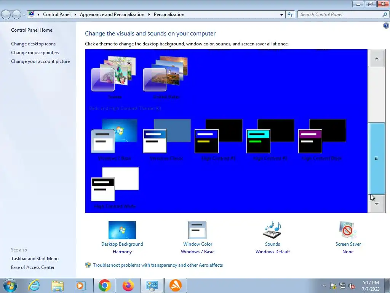Click the shield icon beside Troubleshoot link

point(88,265)
